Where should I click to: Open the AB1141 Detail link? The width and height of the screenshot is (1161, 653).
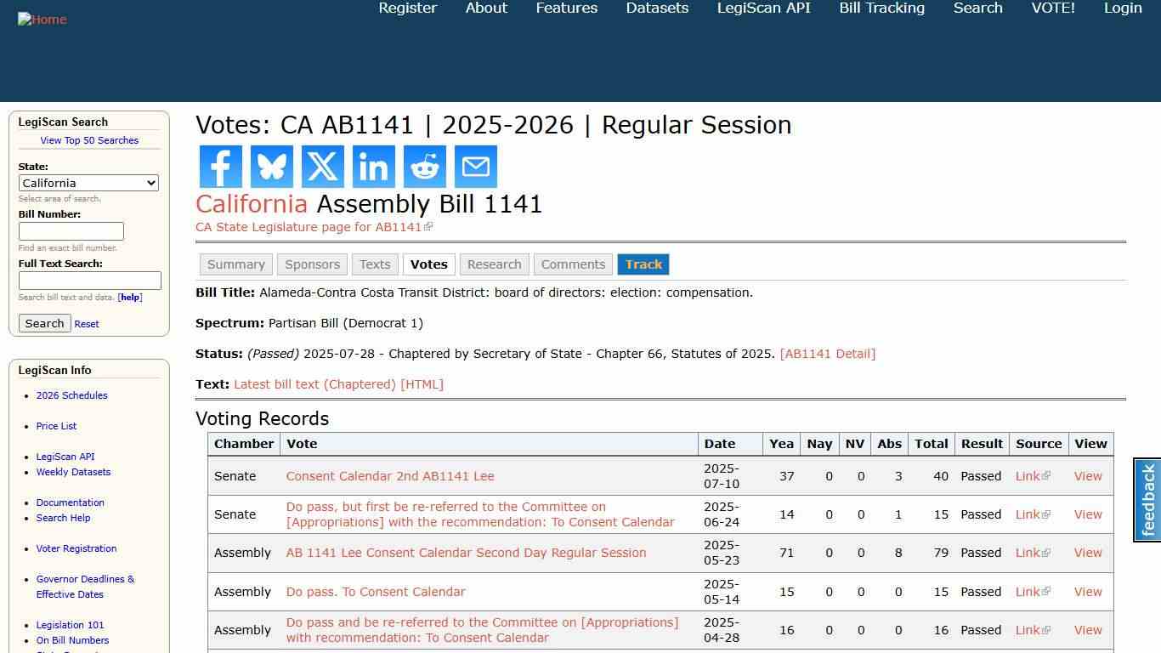[x=828, y=354]
